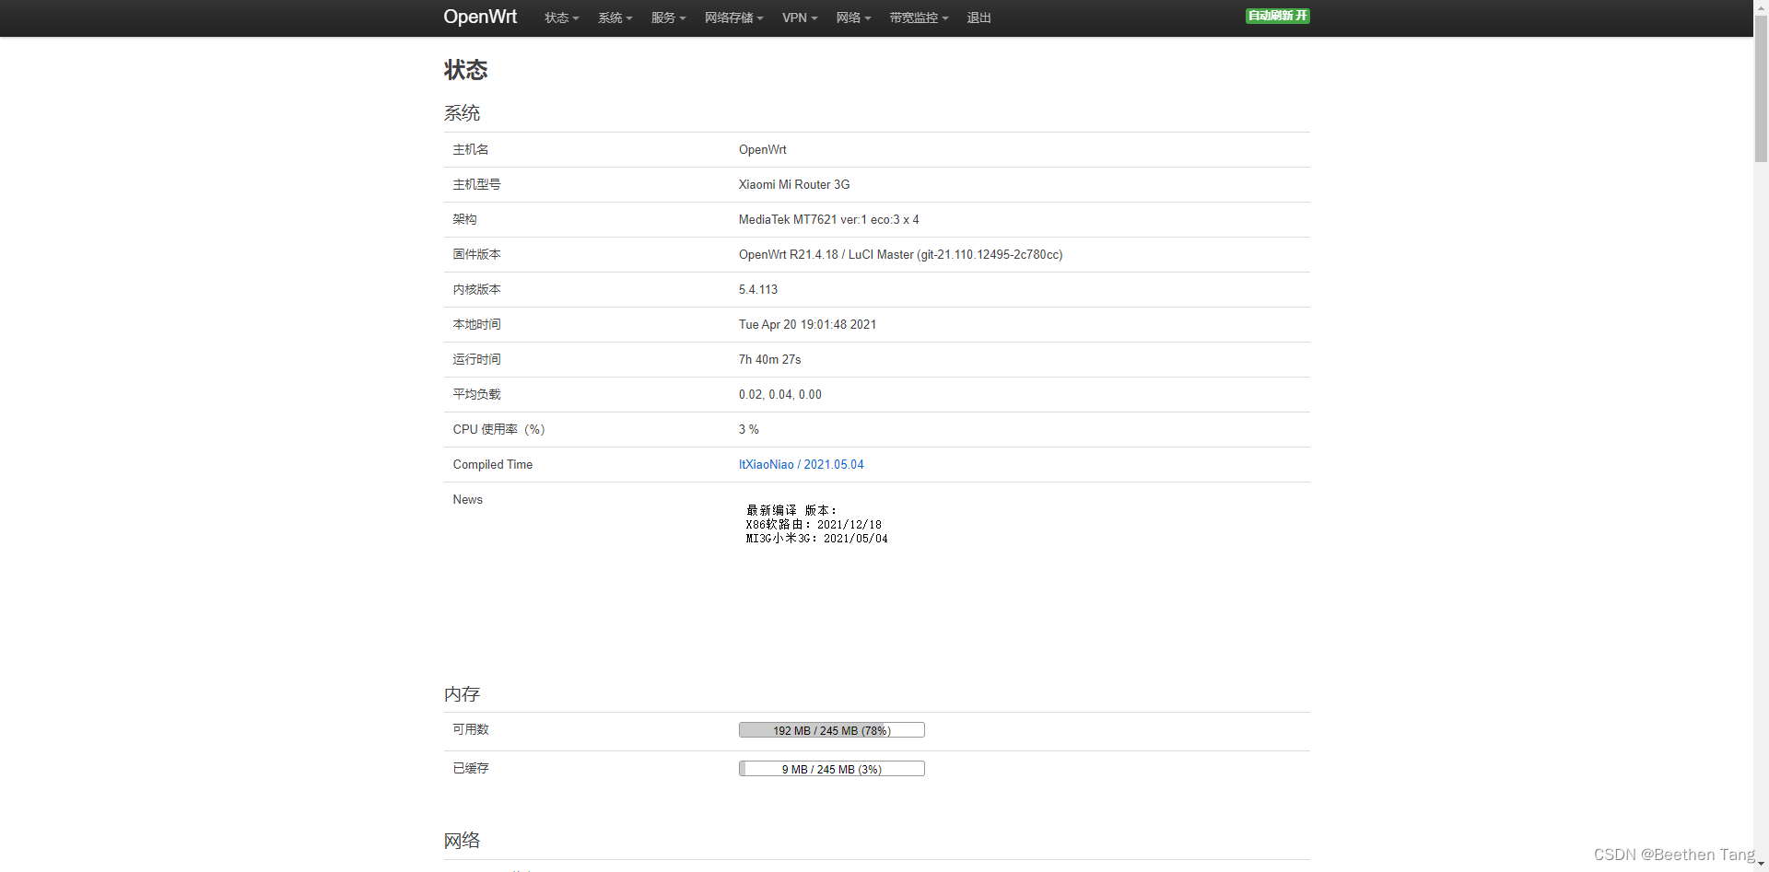
Task: Expand the 带宽监控 menu
Action: coord(919,17)
